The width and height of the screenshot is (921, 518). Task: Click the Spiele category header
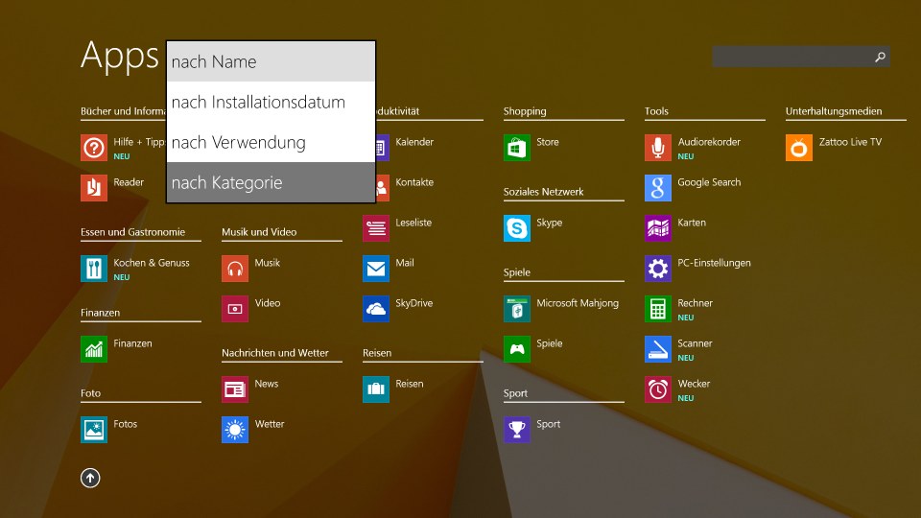pyautogui.click(x=517, y=272)
